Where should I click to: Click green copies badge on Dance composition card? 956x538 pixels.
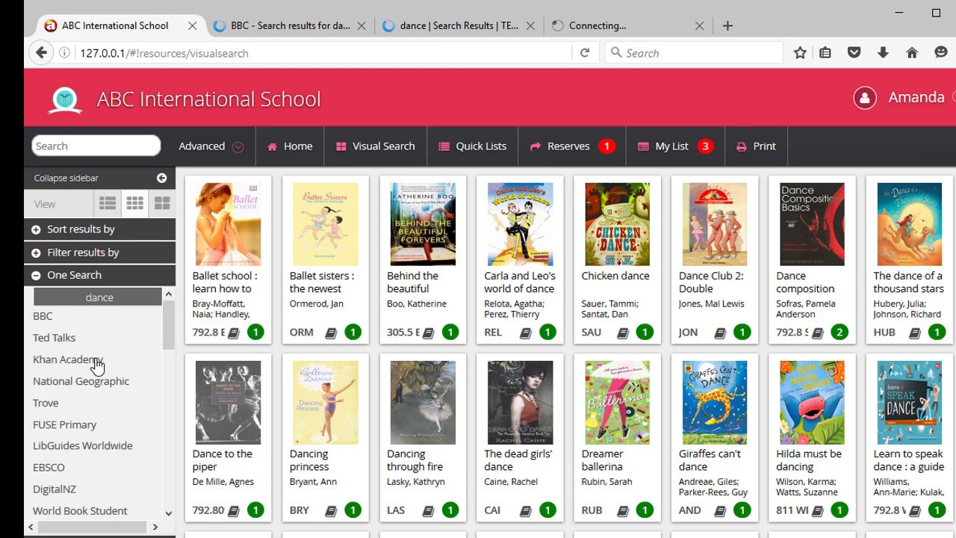(x=839, y=332)
